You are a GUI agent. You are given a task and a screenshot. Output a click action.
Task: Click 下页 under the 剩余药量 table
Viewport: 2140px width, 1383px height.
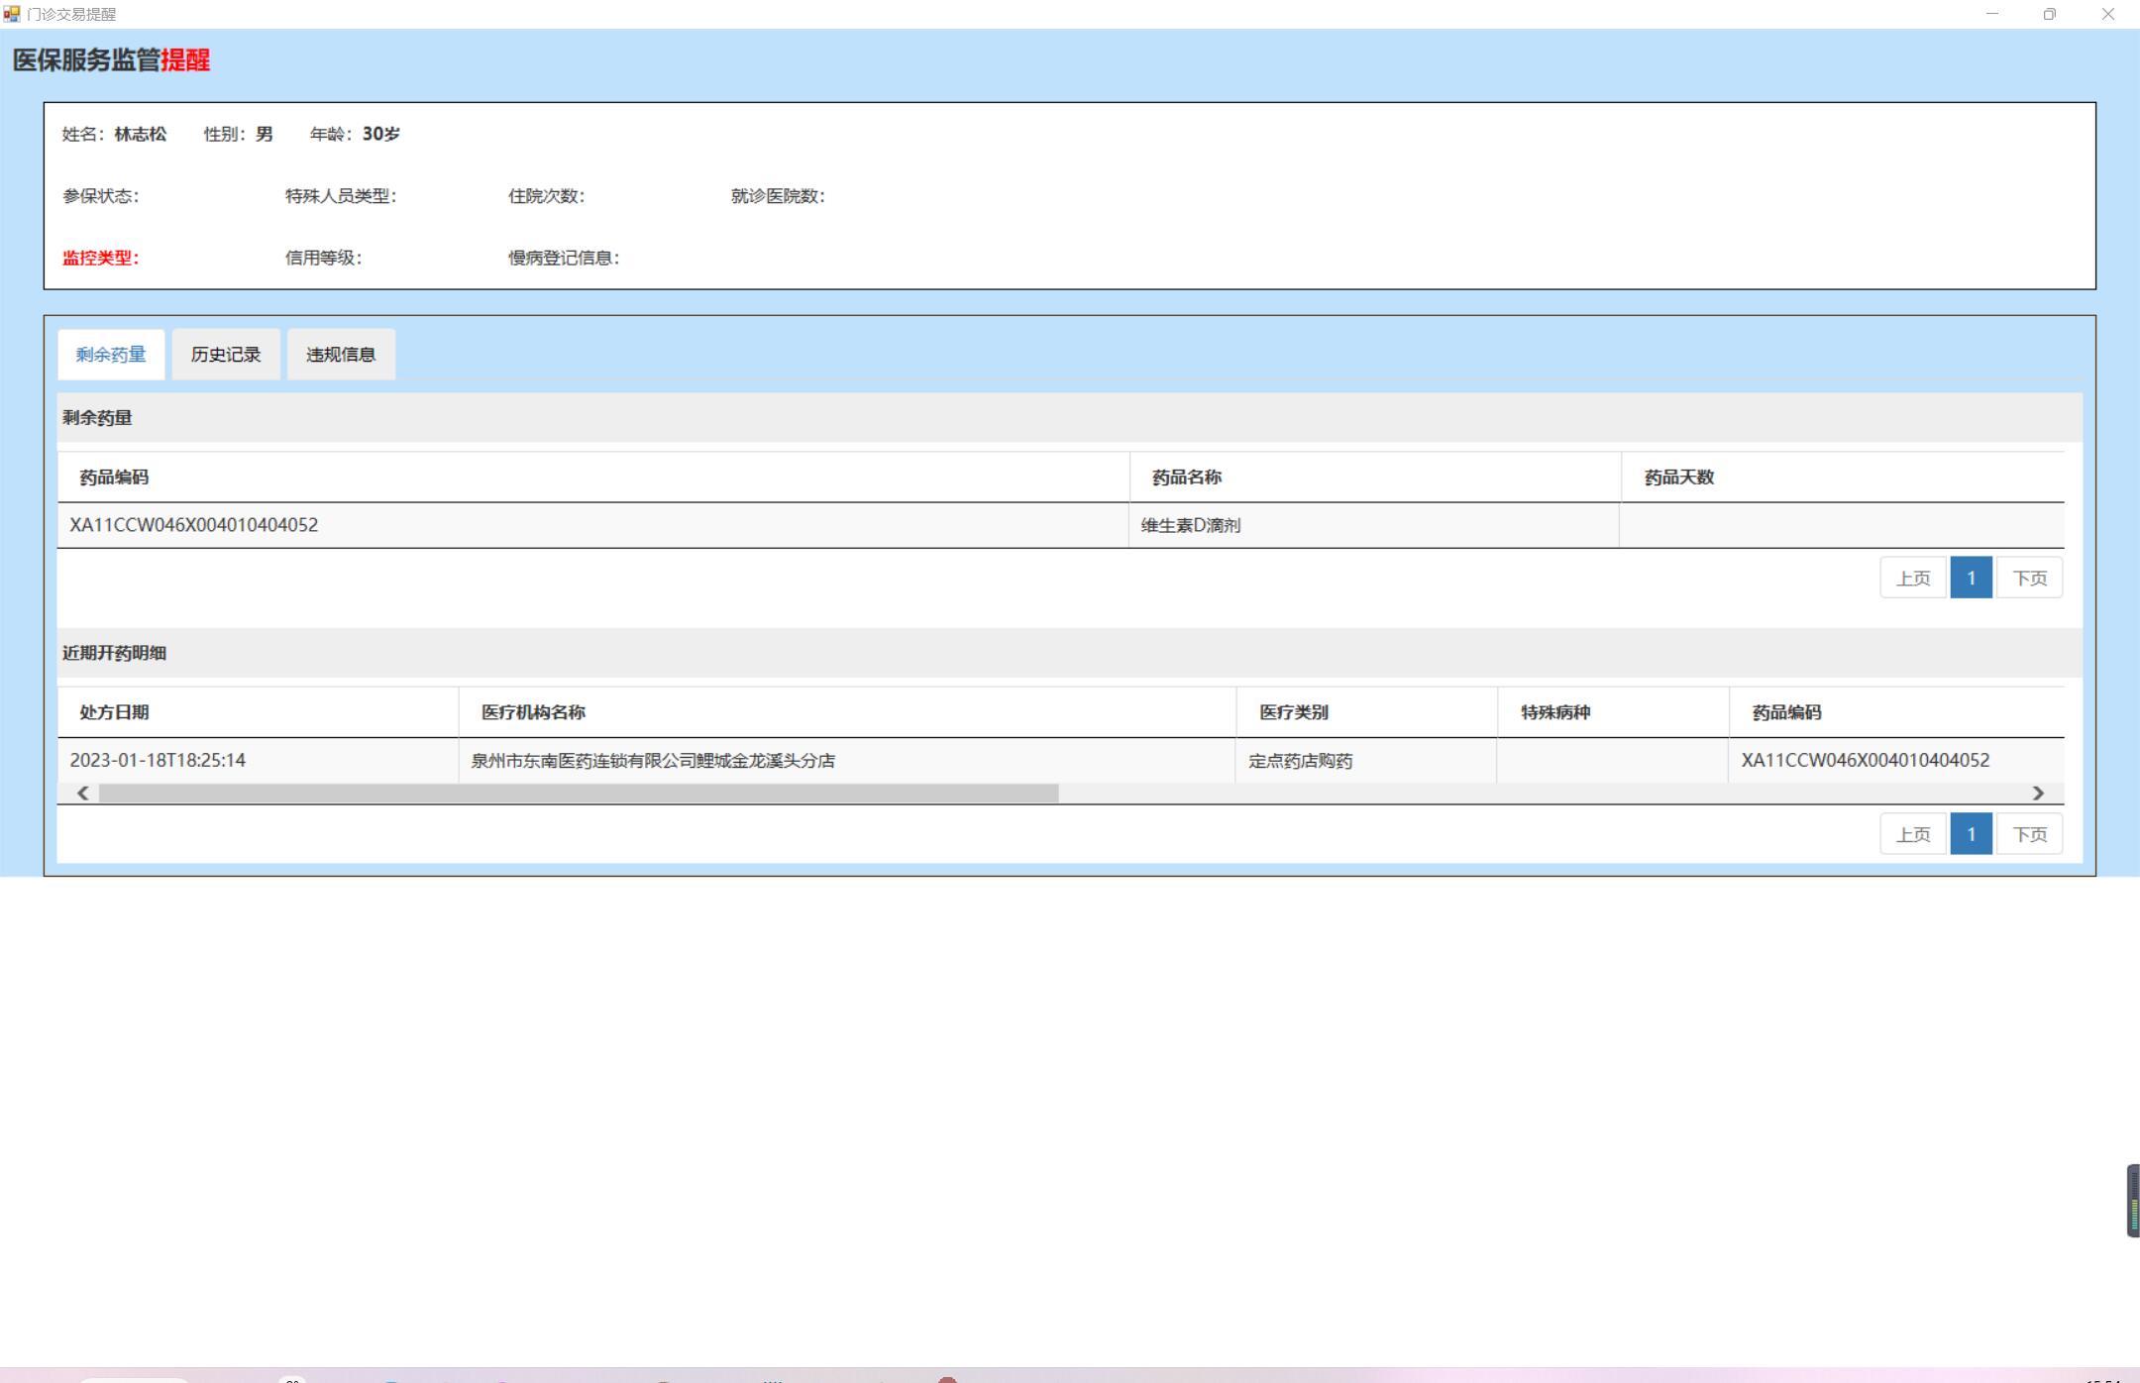point(2029,579)
